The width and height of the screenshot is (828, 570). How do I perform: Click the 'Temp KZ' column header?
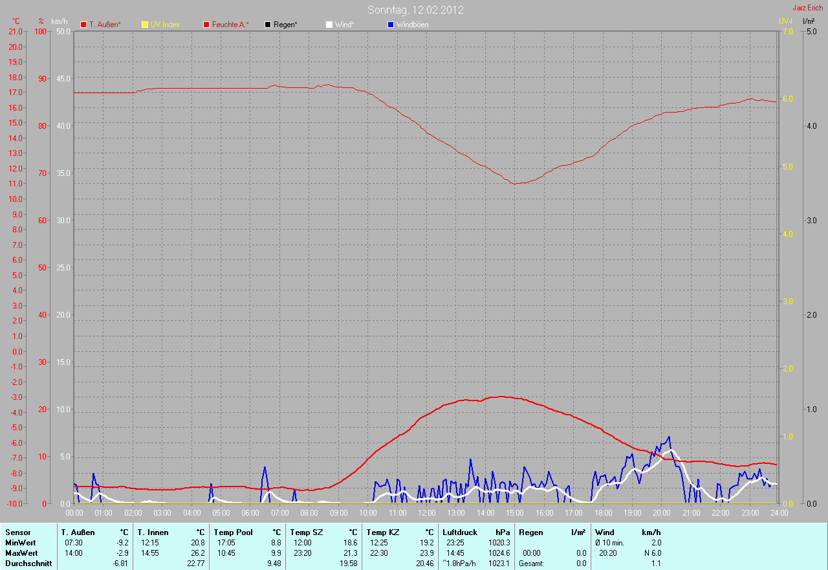382,532
